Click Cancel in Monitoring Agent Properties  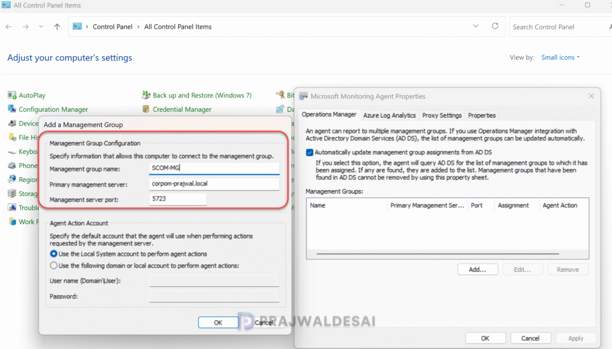pyautogui.click(x=531, y=338)
